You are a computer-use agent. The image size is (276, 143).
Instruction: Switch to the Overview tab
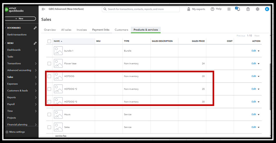pos(50,30)
